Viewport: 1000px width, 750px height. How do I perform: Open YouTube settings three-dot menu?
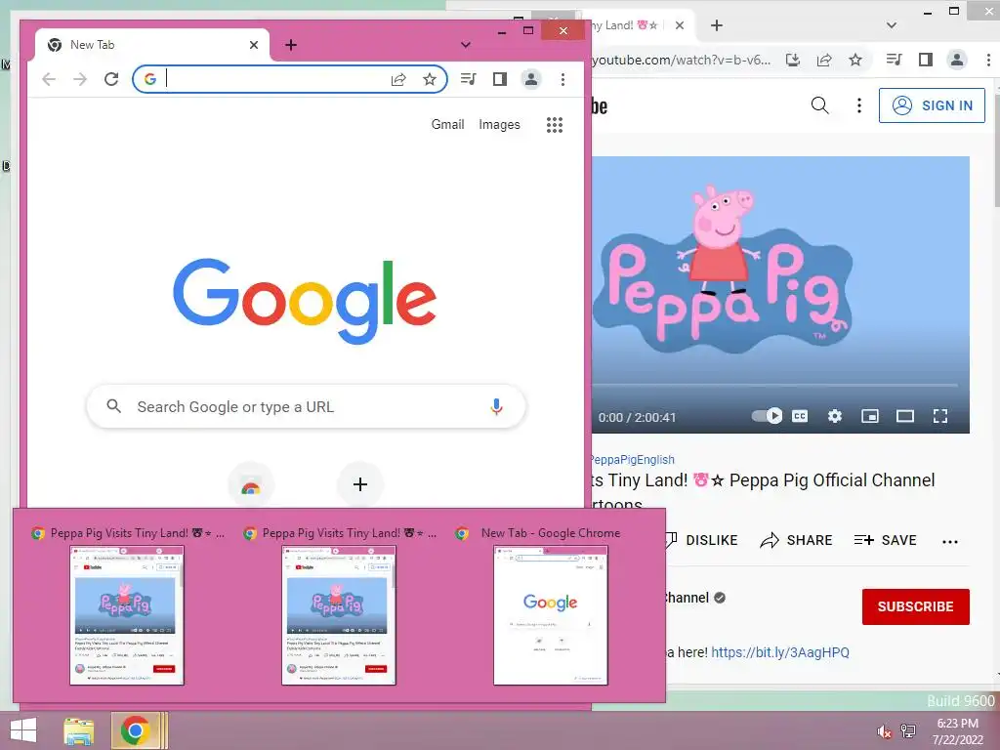[x=859, y=105]
